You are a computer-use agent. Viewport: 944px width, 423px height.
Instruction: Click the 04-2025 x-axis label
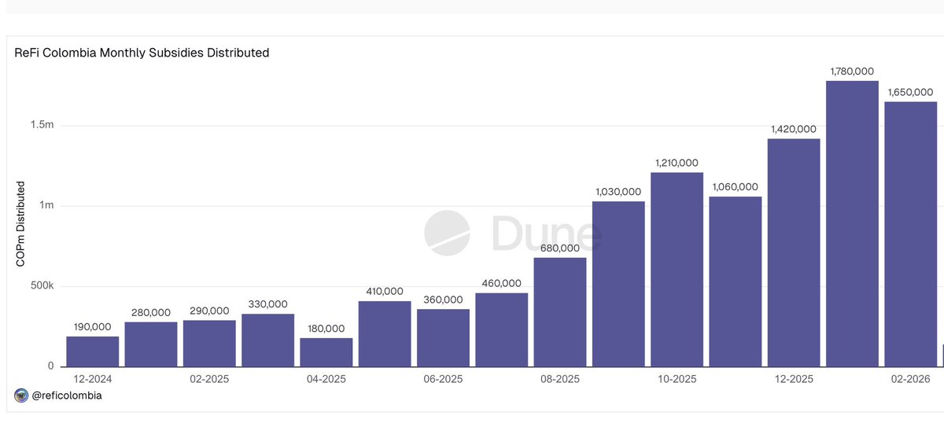tap(326, 379)
